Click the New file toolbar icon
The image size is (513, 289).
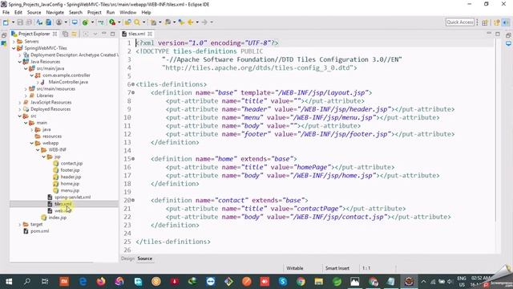click(6, 22)
